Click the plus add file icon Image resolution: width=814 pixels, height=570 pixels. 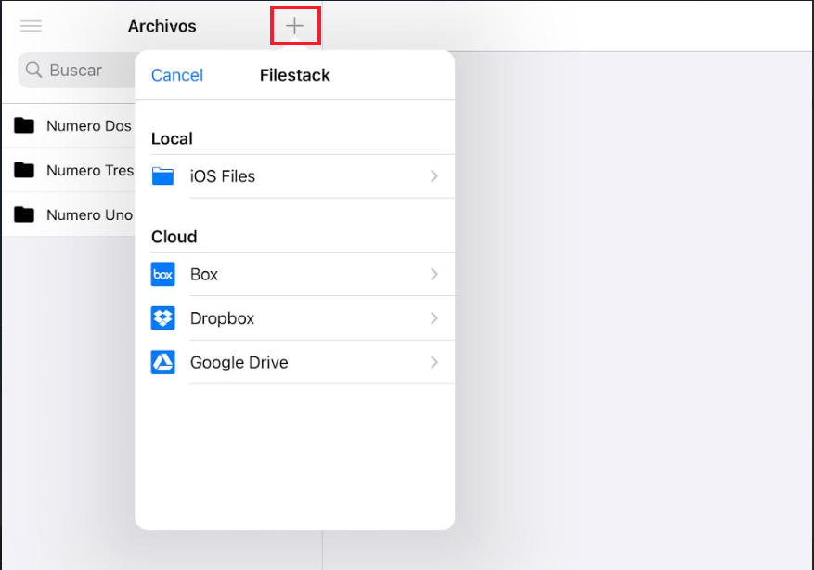(294, 26)
